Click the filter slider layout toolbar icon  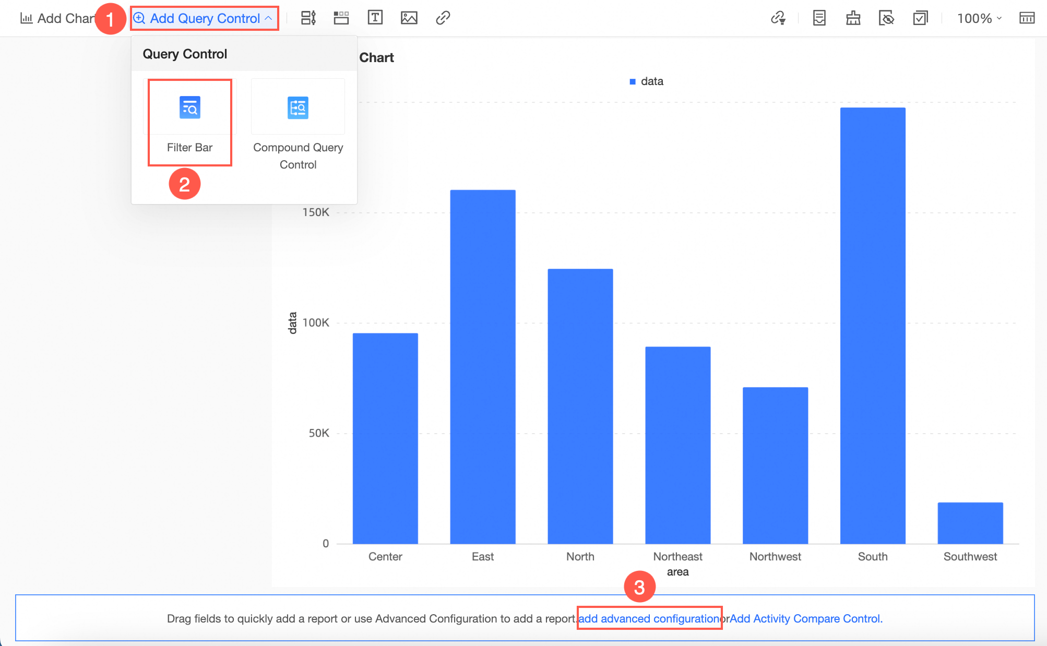click(308, 18)
